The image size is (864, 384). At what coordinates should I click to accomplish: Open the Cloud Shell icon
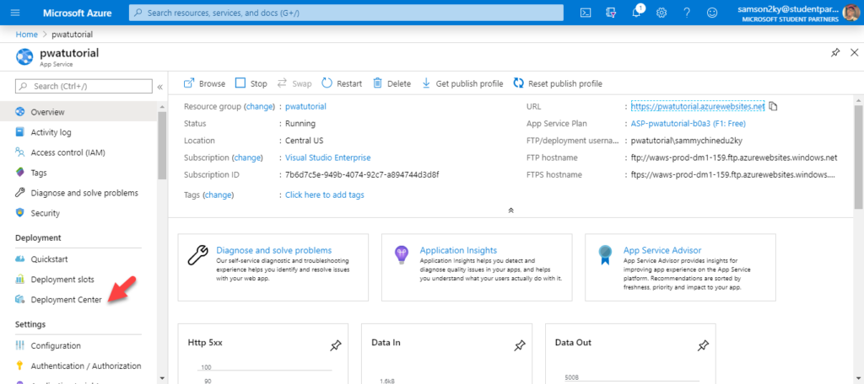(586, 13)
